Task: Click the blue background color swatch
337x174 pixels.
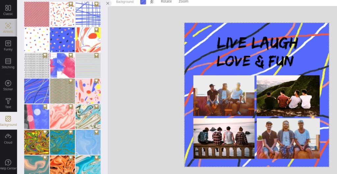Action: tap(143, 2)
